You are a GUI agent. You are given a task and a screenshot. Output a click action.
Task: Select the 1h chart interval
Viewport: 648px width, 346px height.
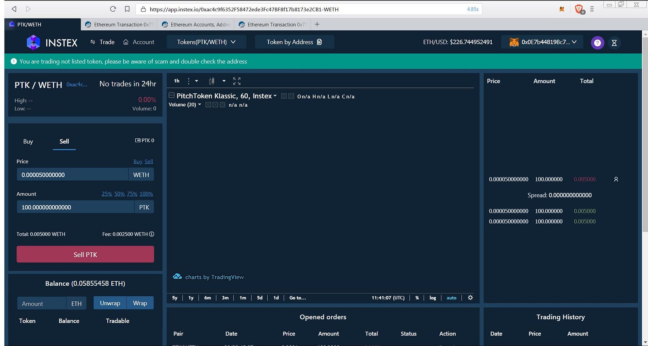click(x=177, y=81)
